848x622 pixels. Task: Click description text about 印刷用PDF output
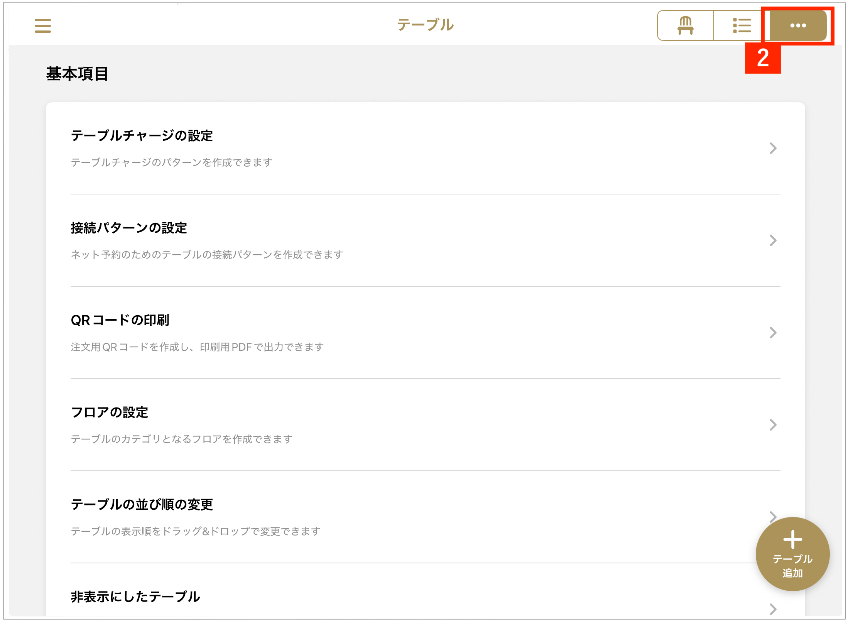point(197,347)
